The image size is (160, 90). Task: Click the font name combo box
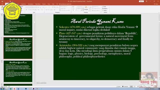pos(32,7)
